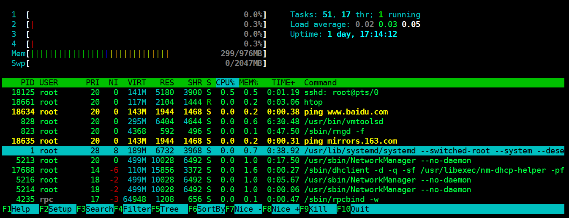Click the CPU 4 usage meter
The width and height of the screenshot is (569, 218).
point(139,44)
